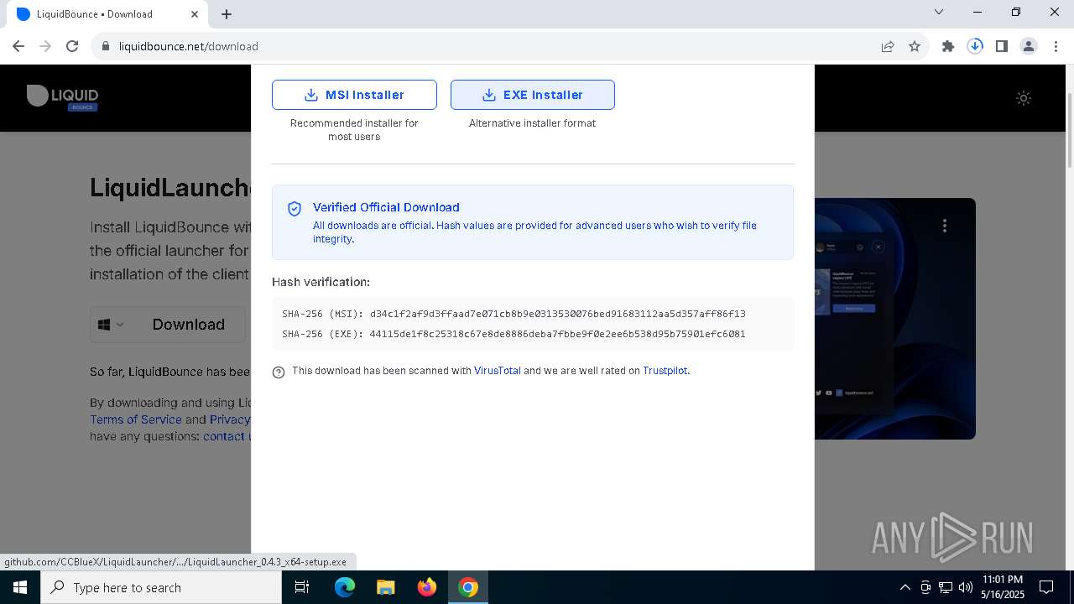This screenshot has height=604, width=1074.
Task: Go back to the previous page
Action: tap(18, 46)
